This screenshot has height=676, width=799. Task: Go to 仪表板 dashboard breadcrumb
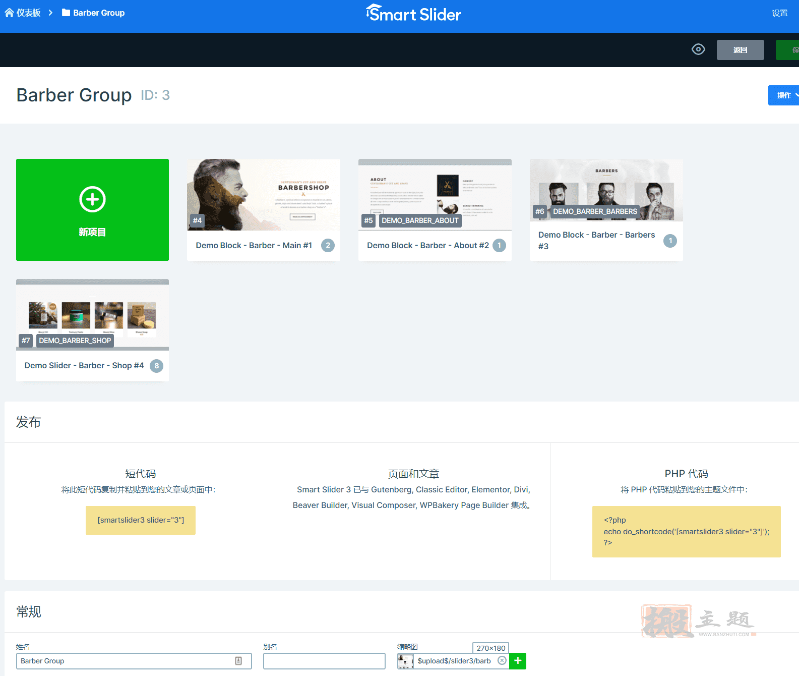pyautogui.click(x=28, y=13)
